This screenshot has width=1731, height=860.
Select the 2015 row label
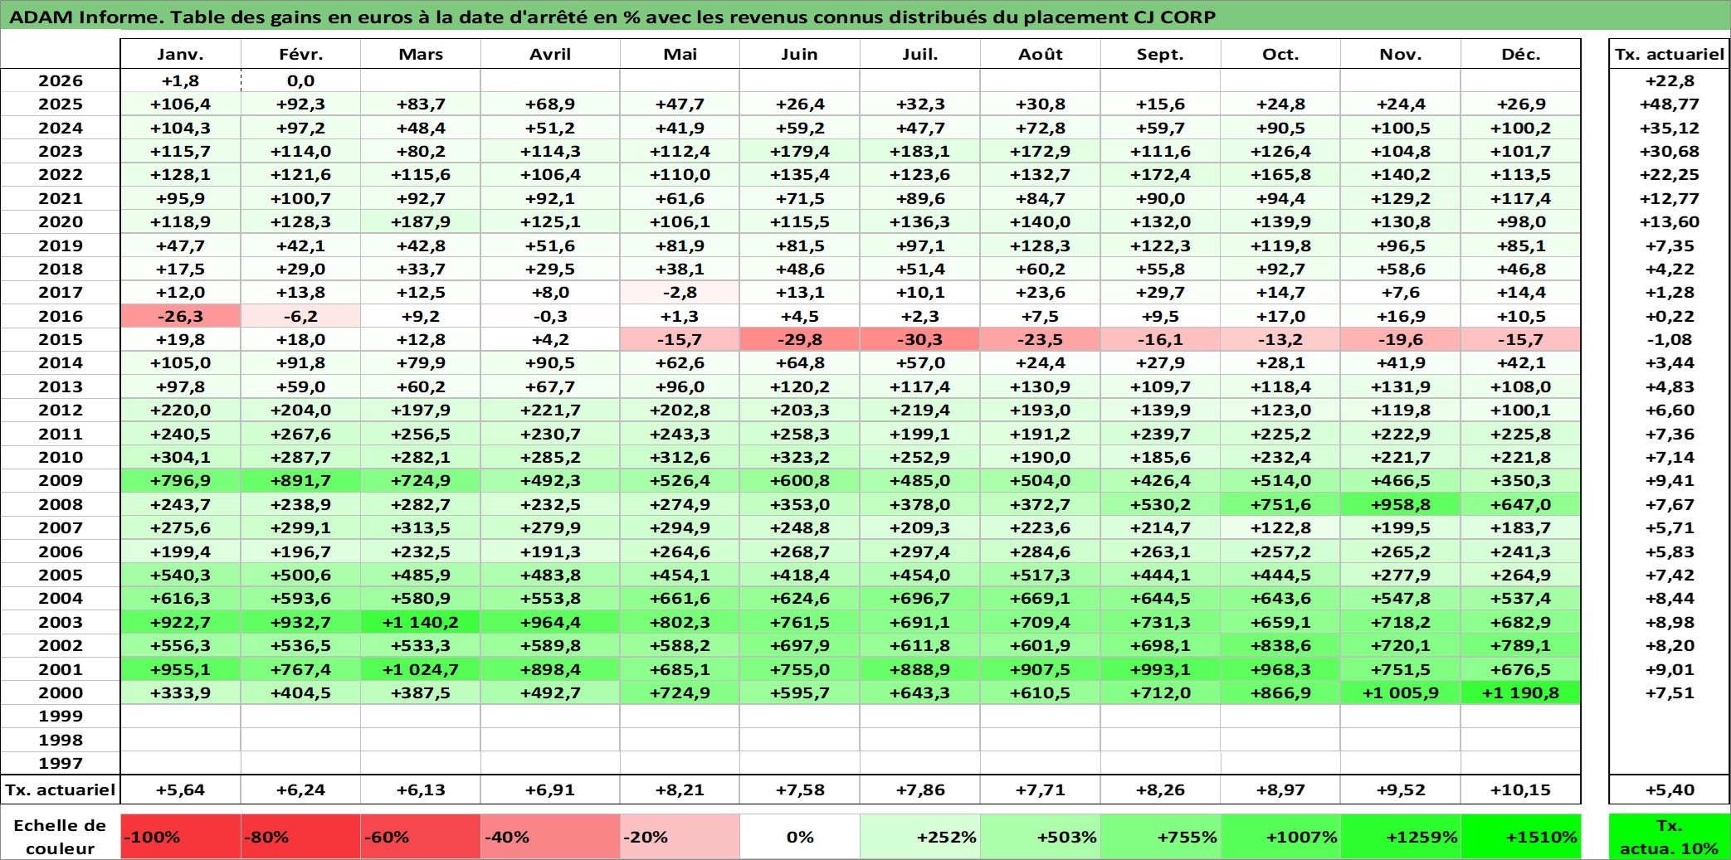(61, 339)
